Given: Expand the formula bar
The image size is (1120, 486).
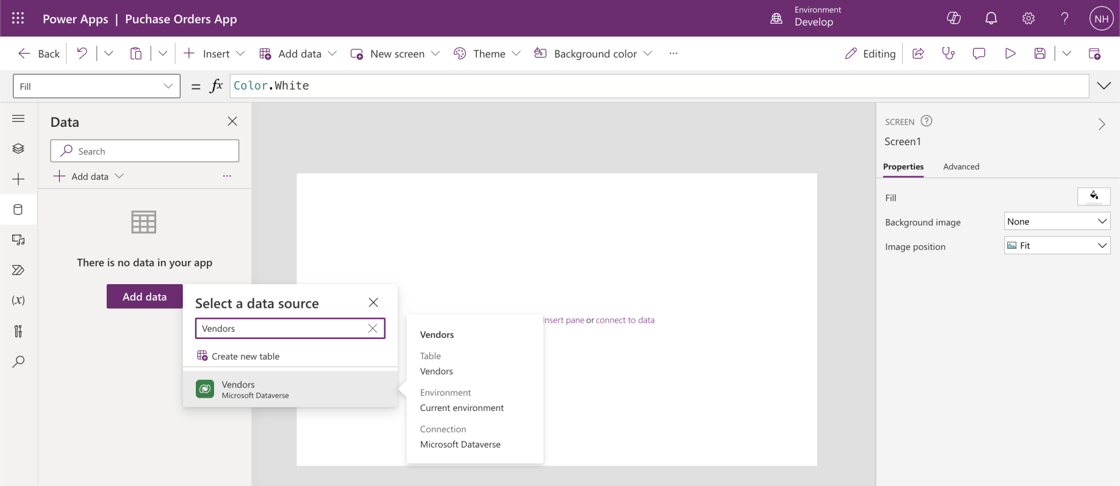Looking at the screenshot, I should pyautogui.click(x=1104, y=86).
